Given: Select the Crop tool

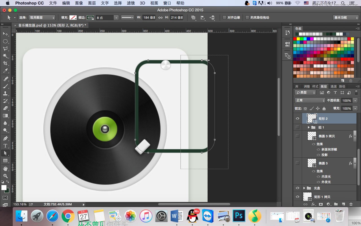Looking at the screenshot, I should pos(5,63).
